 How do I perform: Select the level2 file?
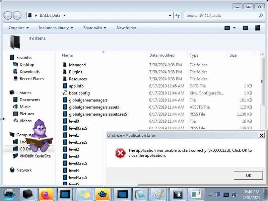tap(74, 149)
